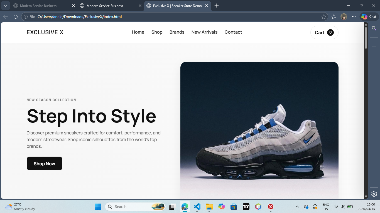The width and height of the screenshot is (380, 213).
Task: Click the hero sneaker image
Action: point(259,130)
